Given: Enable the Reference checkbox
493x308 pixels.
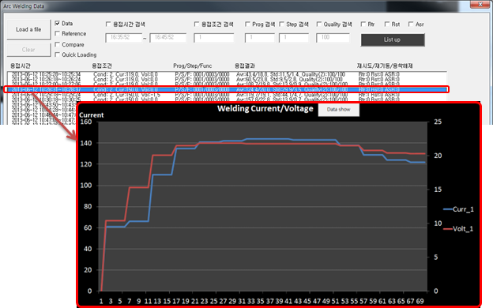Looking at the screenshot, I should 57,33.
